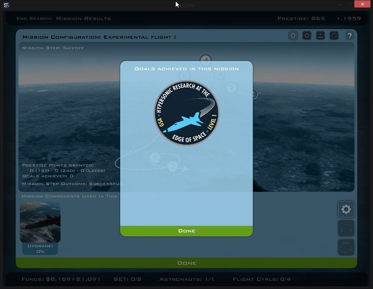This screenshot has width=373, height=289.
Task: Select the dotted circle mission overview icon
Action: pos(293,35)
